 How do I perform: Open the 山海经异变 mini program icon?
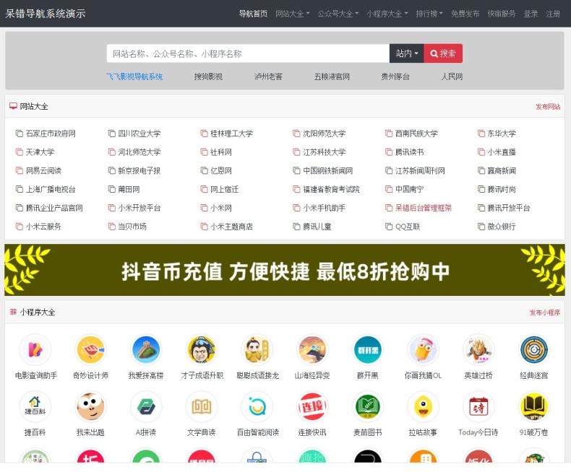coord(312,349)
